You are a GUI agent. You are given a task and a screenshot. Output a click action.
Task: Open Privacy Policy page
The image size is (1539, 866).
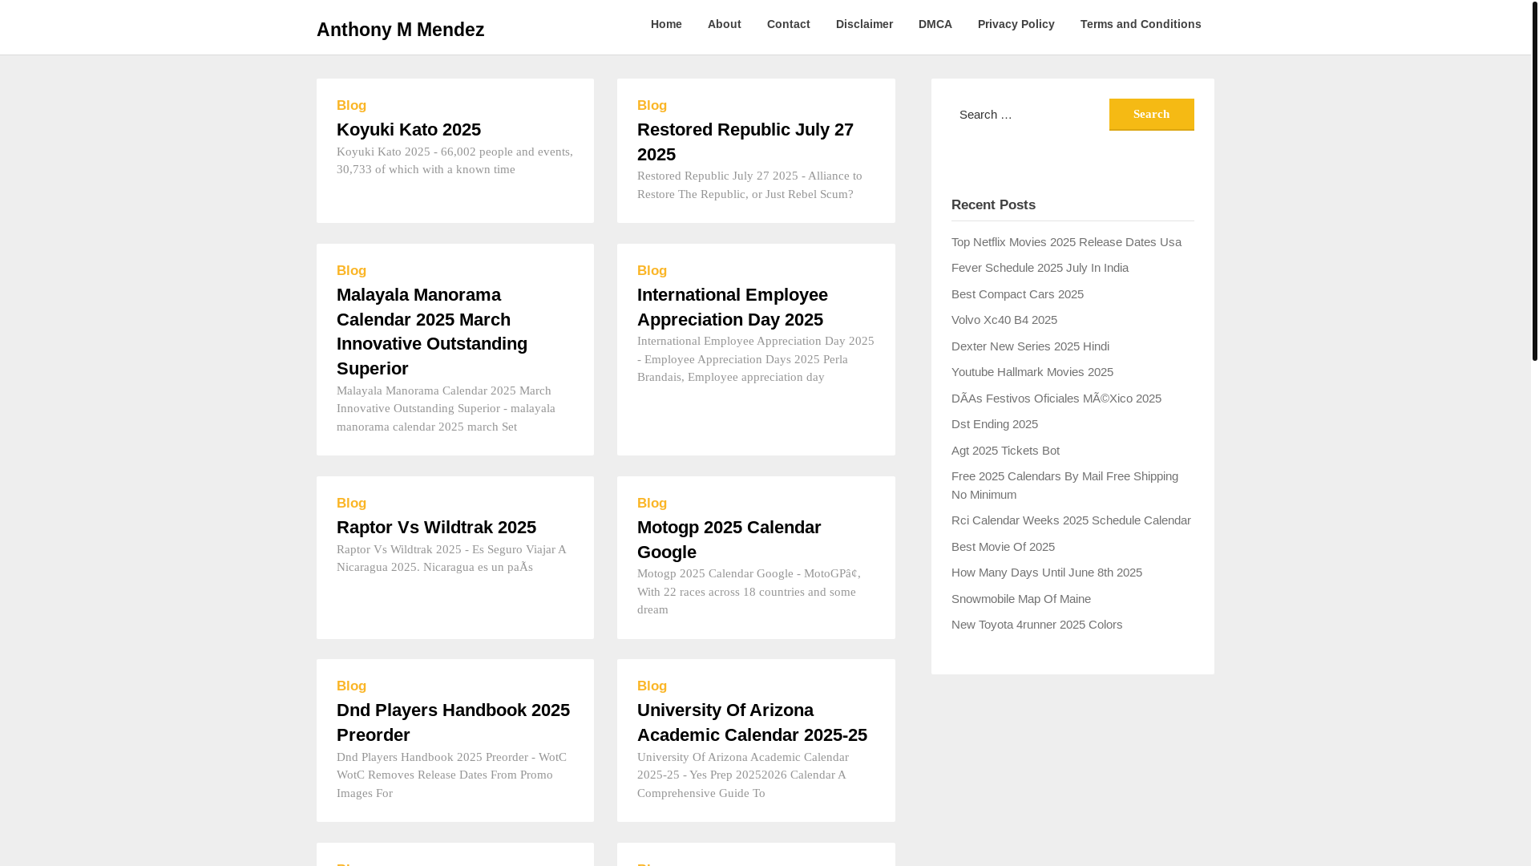(x=1016, y=24)
